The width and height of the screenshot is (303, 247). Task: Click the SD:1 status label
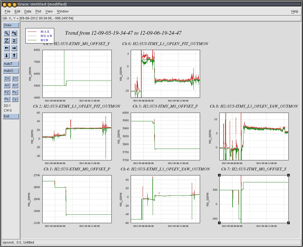tap(7, 106)
